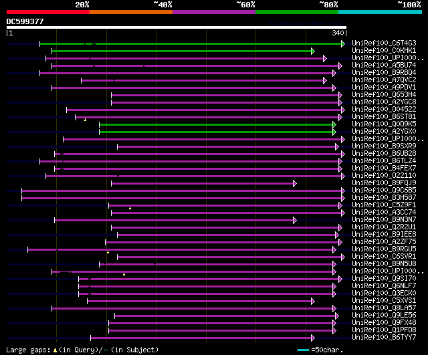Select the purple ~60% identity legend segment
Viewport: 428px width, 355px height.
point(214,12)
